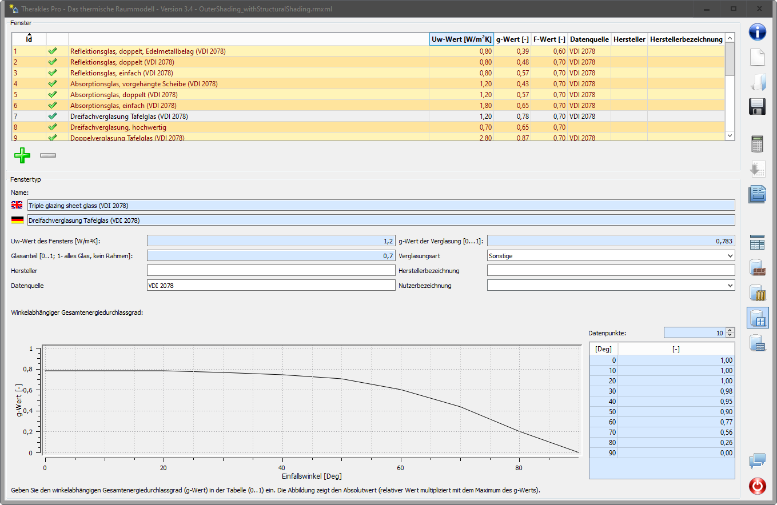Viewport: 777px width, 505px height.
Task: Click the English name input field
Action: [381, 205]
